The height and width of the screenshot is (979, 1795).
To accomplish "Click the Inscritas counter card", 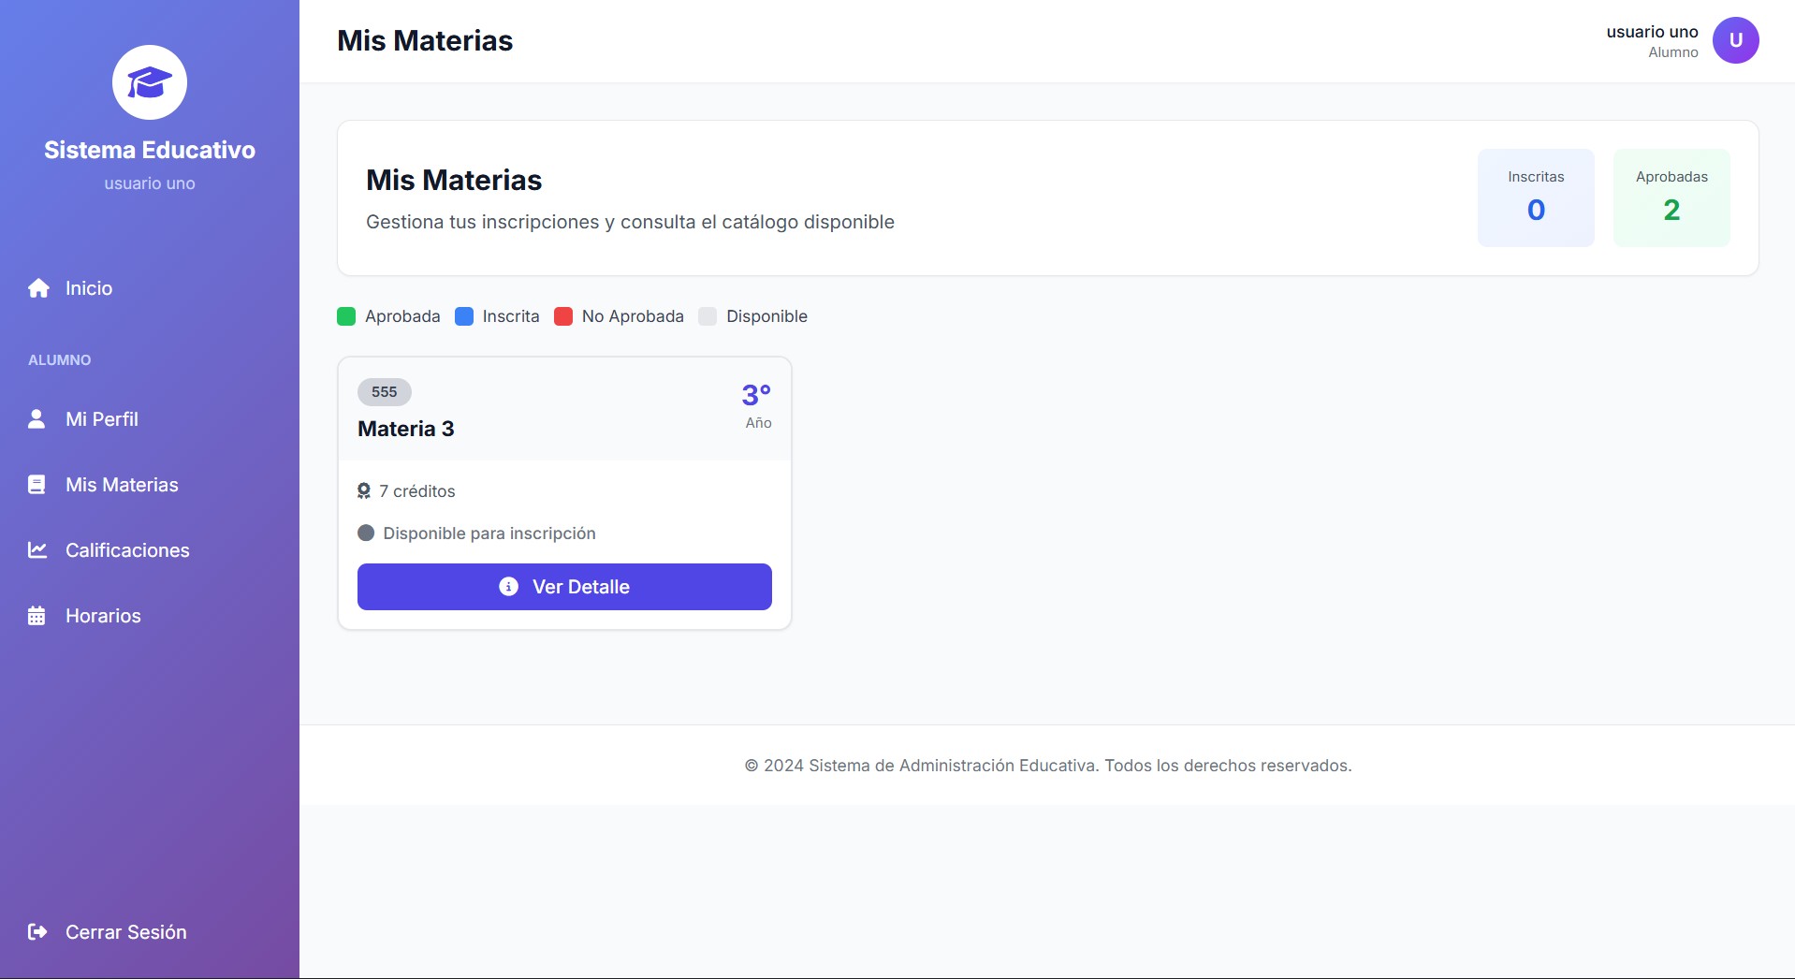I will (x=1535, y=197).
